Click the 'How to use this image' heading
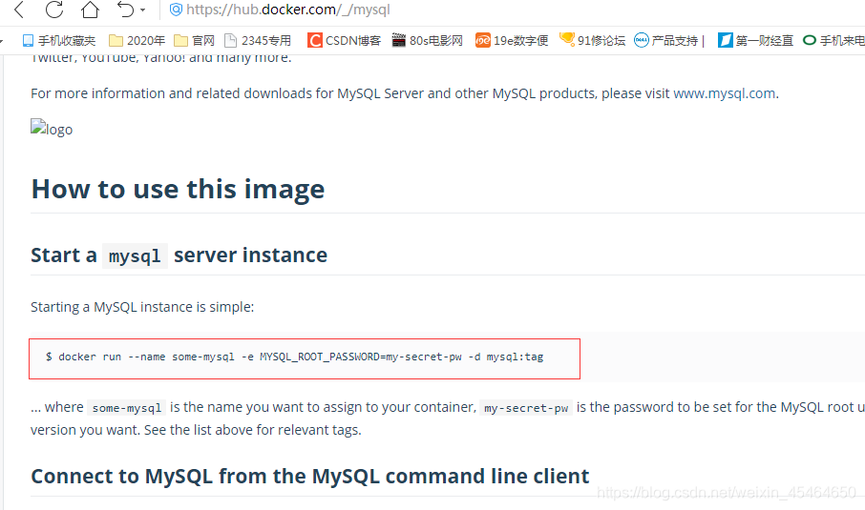 click(x=178, y=189)
